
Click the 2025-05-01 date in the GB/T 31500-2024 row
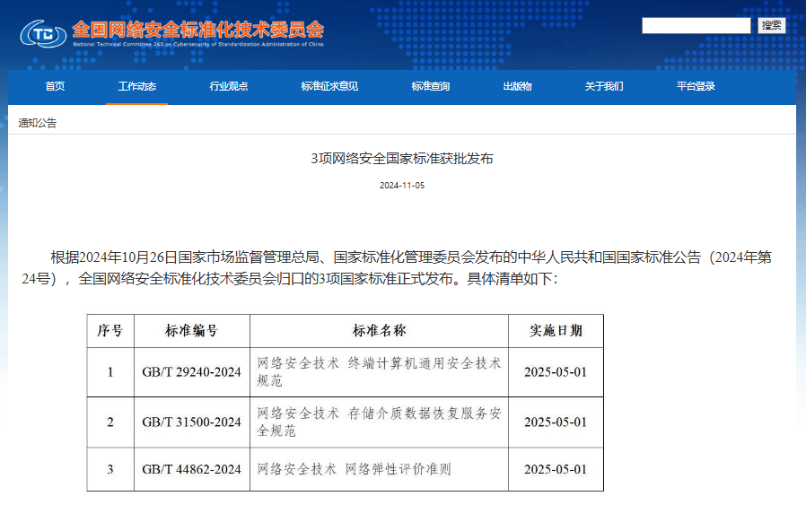click(x=556, y=422)
